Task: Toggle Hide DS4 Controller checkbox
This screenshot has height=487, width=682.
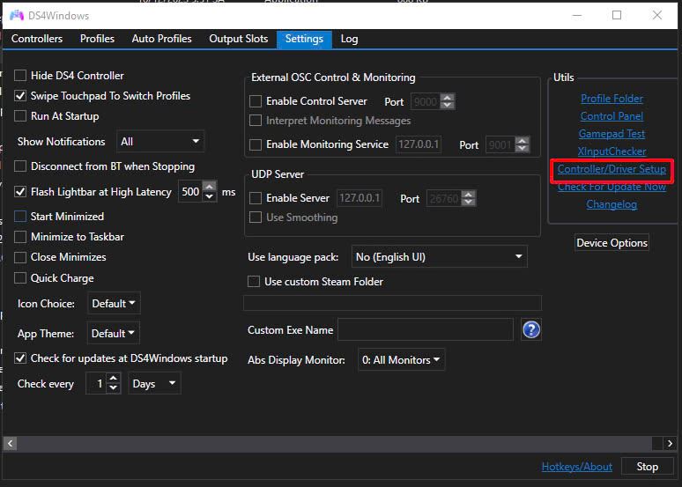Action: (20, 76)
